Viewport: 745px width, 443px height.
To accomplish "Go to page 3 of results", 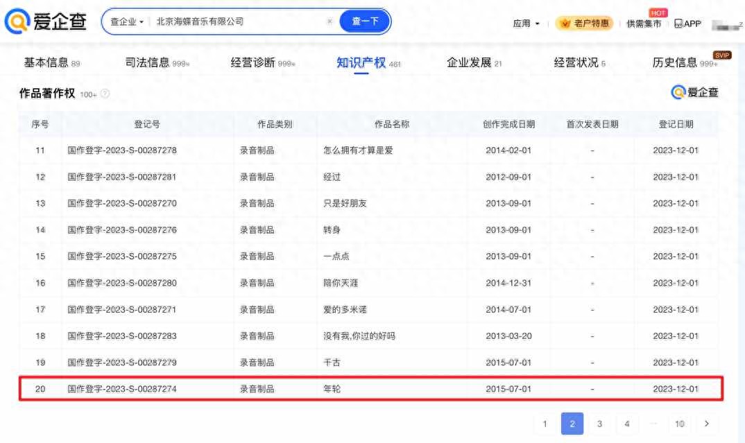I will (599, 424).
